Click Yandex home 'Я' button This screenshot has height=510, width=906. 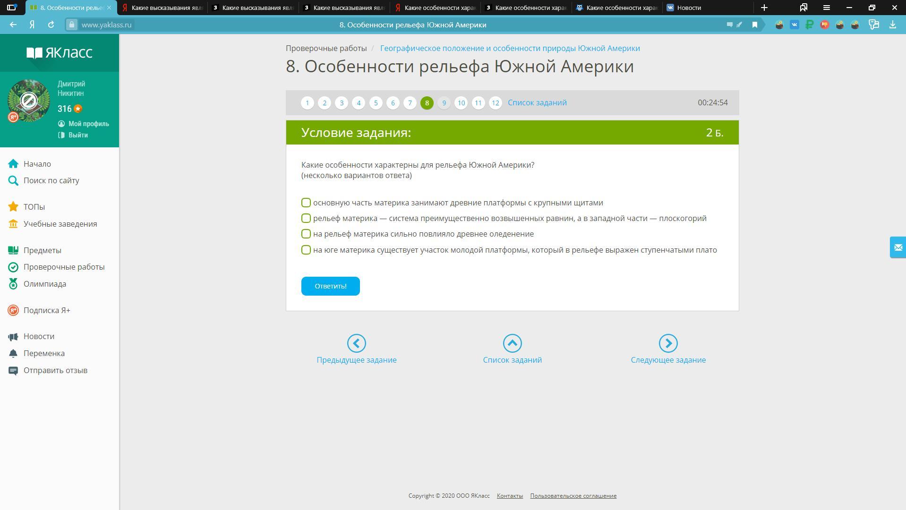tap(32, 25)
